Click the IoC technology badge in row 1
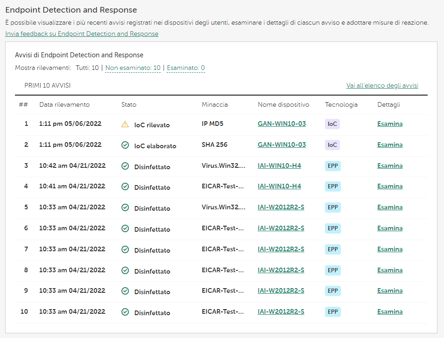Screen dimensions: 444x338 (332, 124)
